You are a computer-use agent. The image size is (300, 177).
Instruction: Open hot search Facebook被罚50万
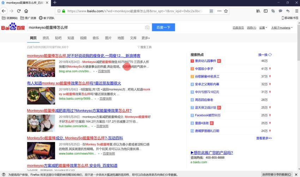208,115
